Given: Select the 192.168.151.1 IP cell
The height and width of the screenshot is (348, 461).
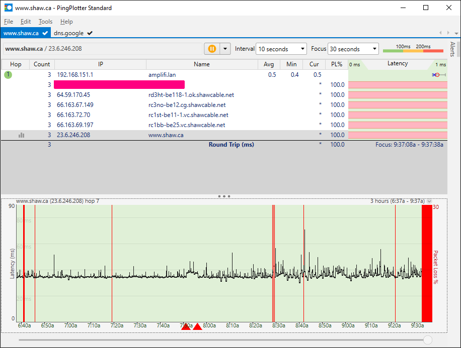Looking at the screenshot, I should click(x=75, y=75).
